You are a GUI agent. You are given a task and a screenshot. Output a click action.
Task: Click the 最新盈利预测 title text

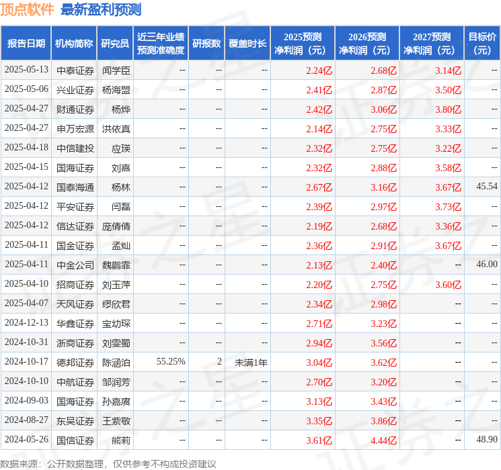[x=101, y=9]
